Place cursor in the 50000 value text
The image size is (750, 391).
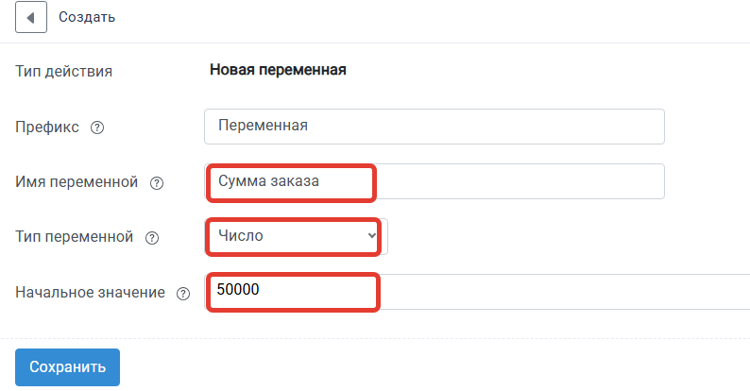click(x=238, y=289)
